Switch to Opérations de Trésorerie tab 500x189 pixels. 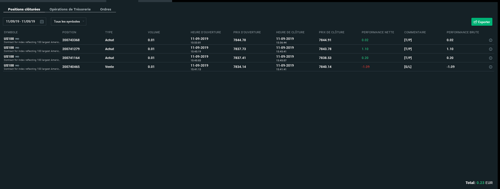[70, 9]
